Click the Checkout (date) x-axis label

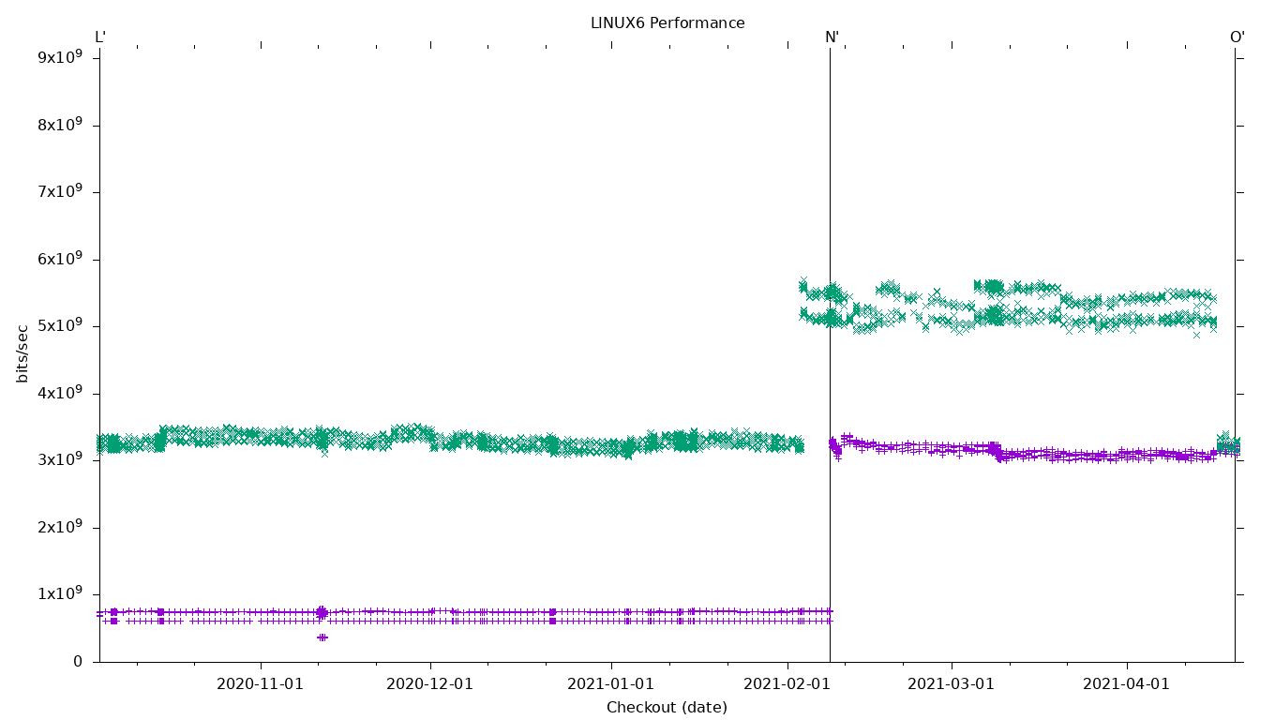pos(667,707)
